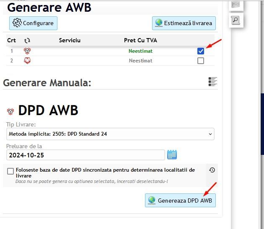This screenshot has height=229, width=264.
Task: Click the Crt column header
Action: coord(11,40)
